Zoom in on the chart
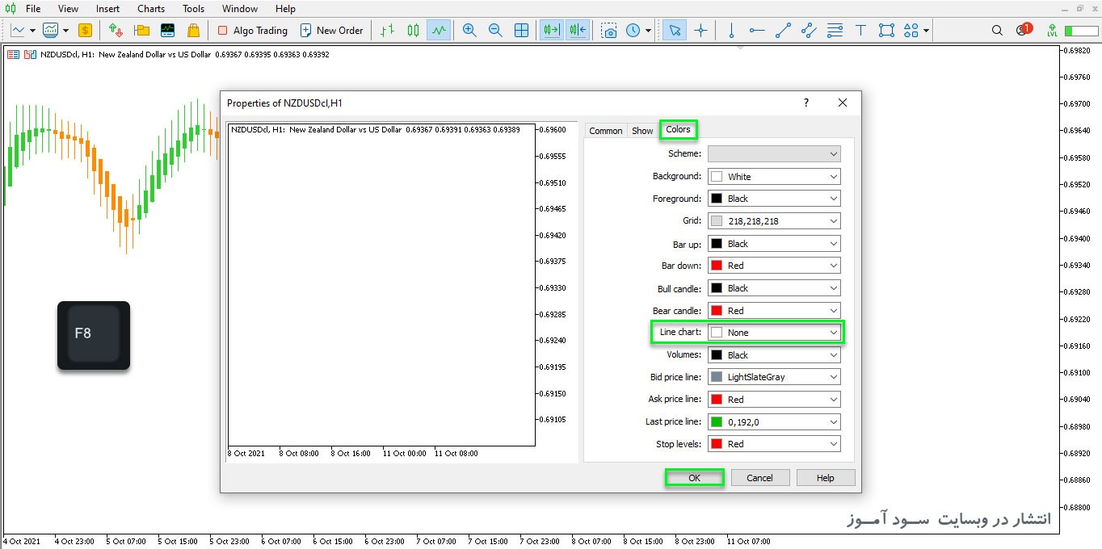 [x=469, y=31]
